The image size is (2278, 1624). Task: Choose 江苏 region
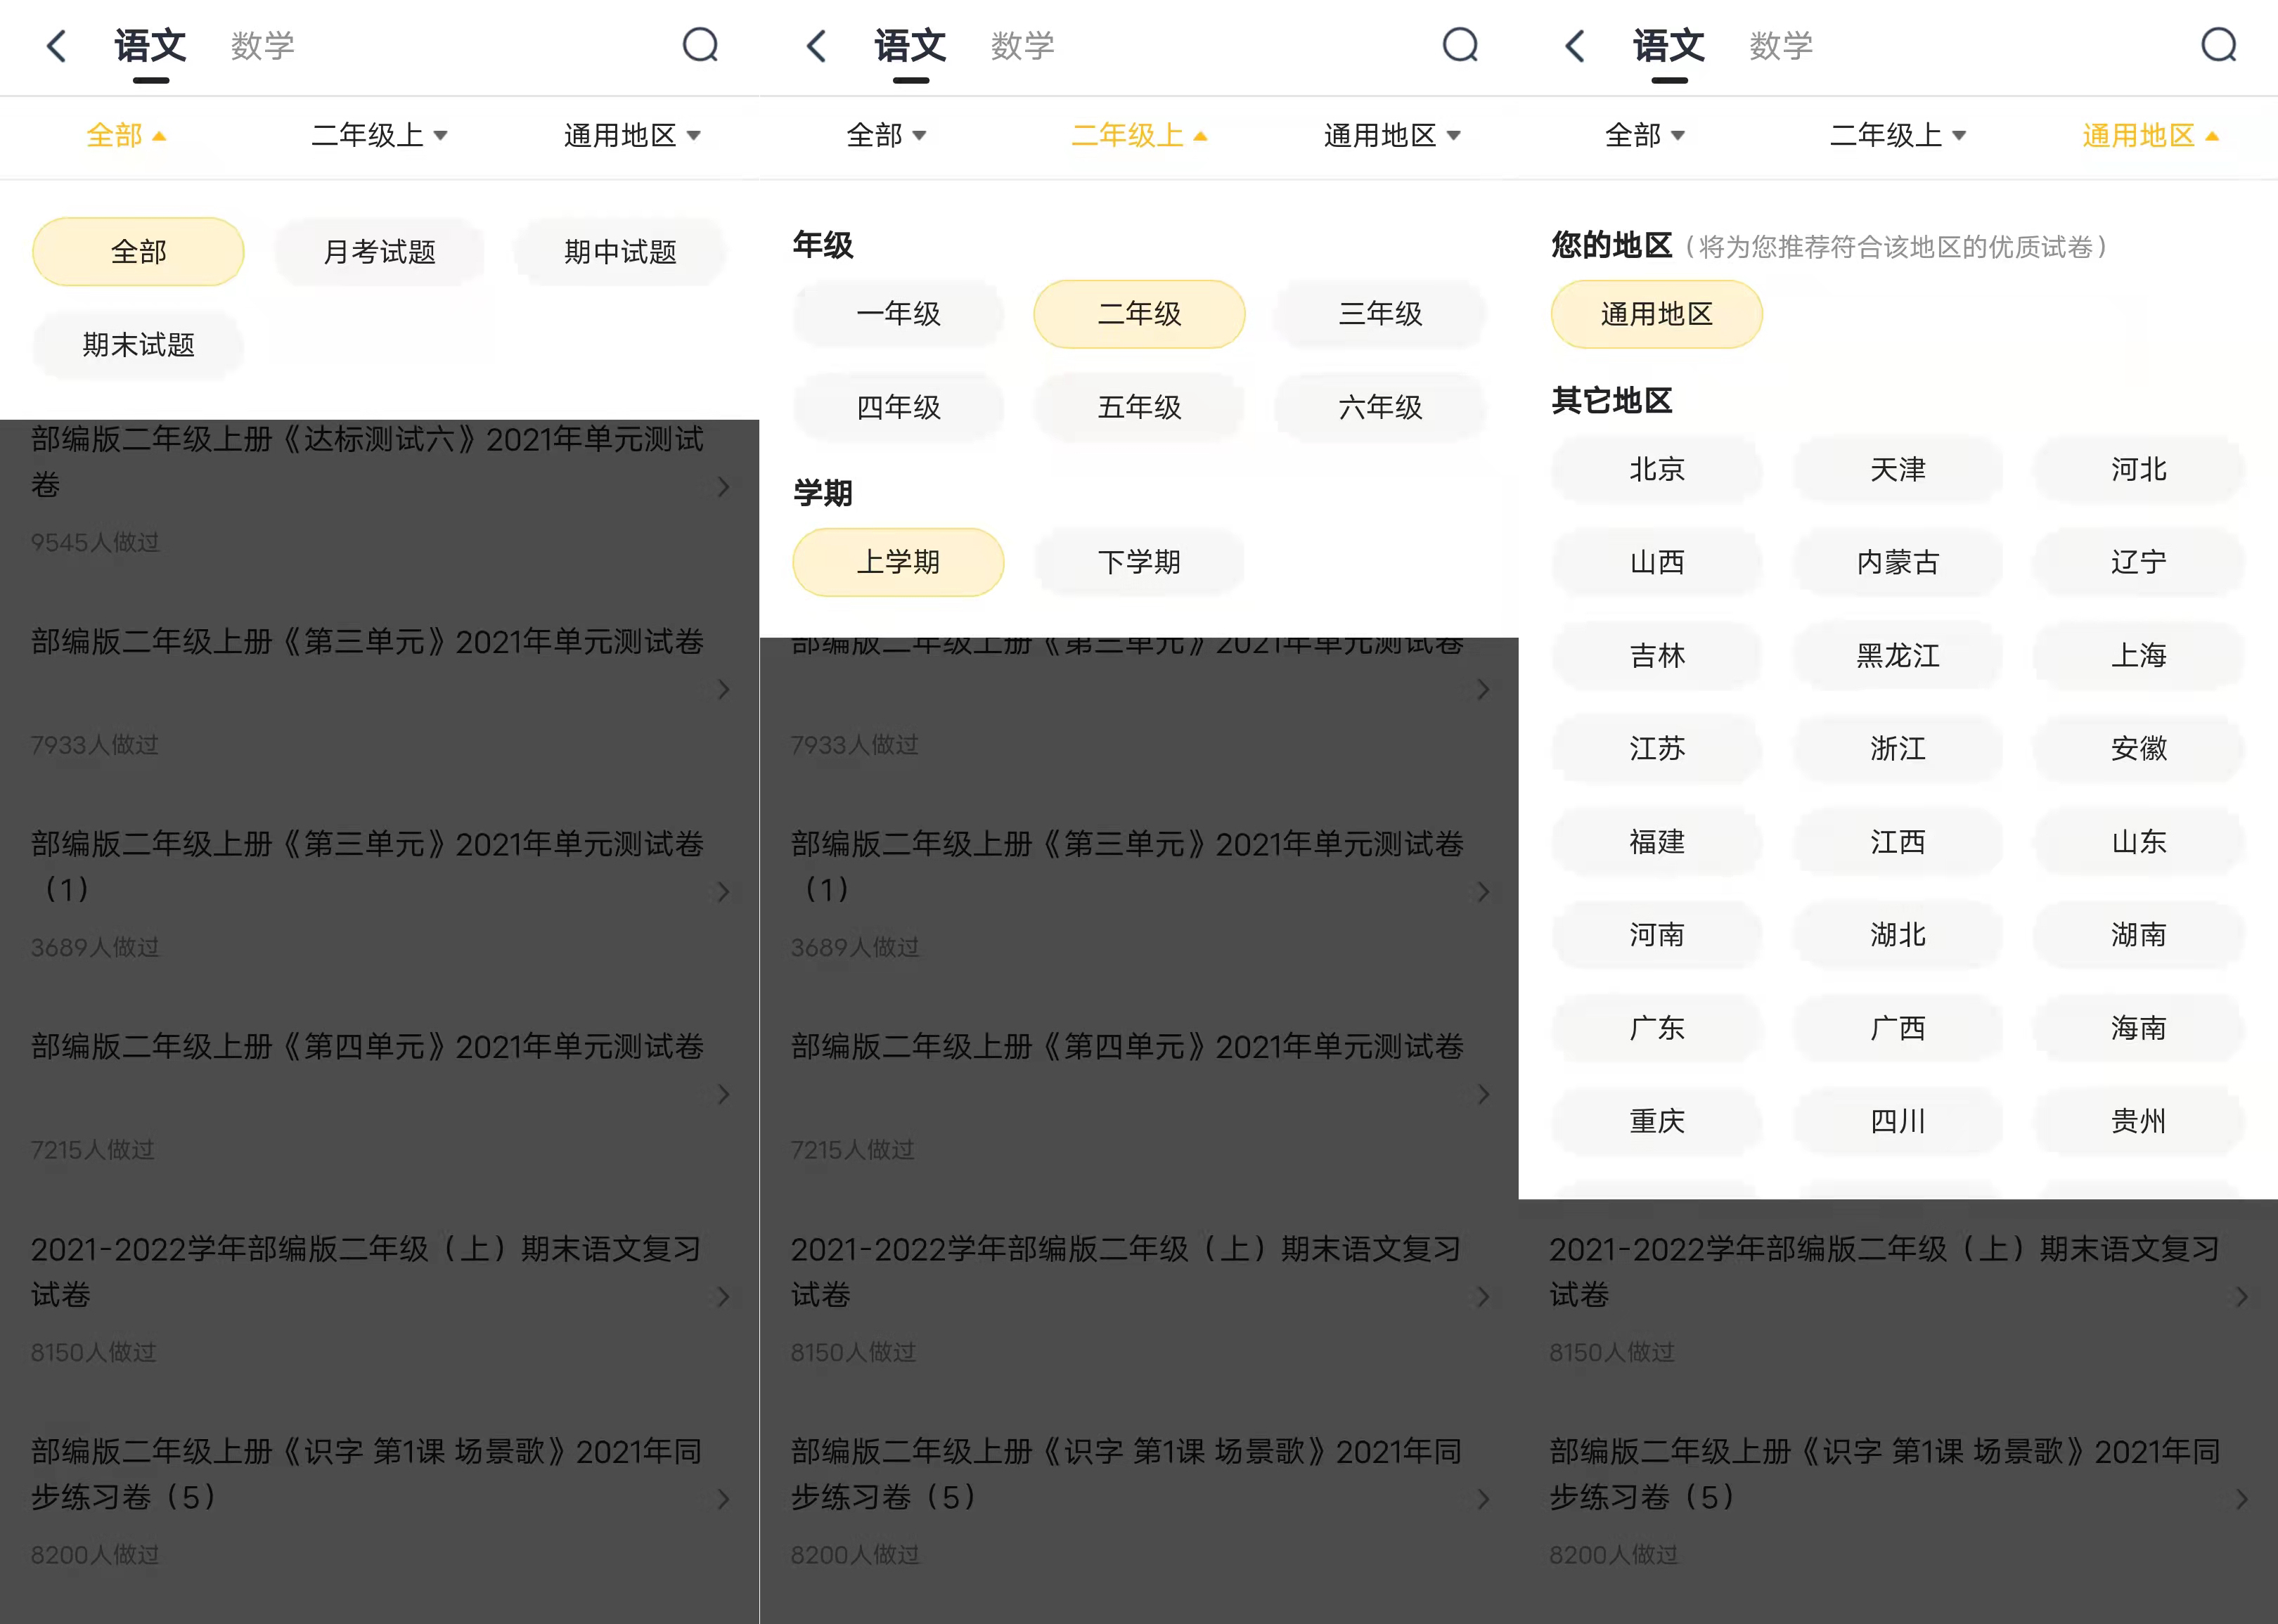[1656, 748]
